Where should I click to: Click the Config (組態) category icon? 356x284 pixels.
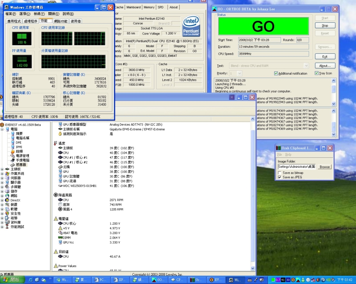click(7, 218)
